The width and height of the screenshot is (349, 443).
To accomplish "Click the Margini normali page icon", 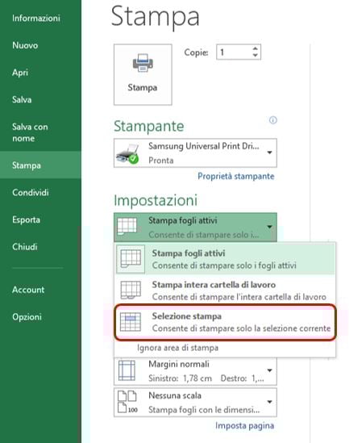I will 127,370.
